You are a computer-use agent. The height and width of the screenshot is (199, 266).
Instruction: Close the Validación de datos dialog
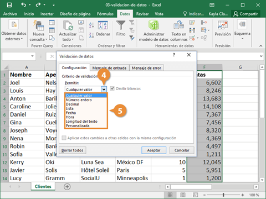click(188, 55)
